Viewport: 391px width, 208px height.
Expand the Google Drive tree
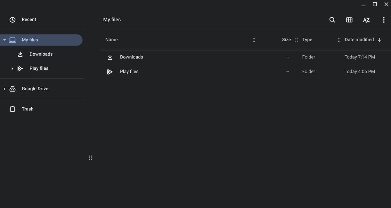pyautogui.click(x=4, y=89)
